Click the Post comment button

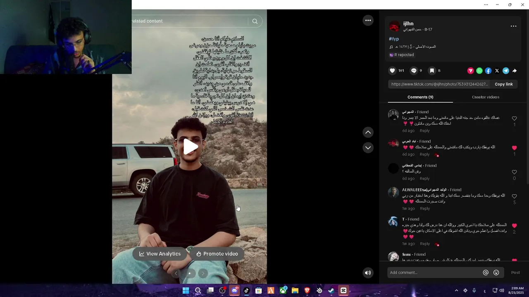coord(515,273)
